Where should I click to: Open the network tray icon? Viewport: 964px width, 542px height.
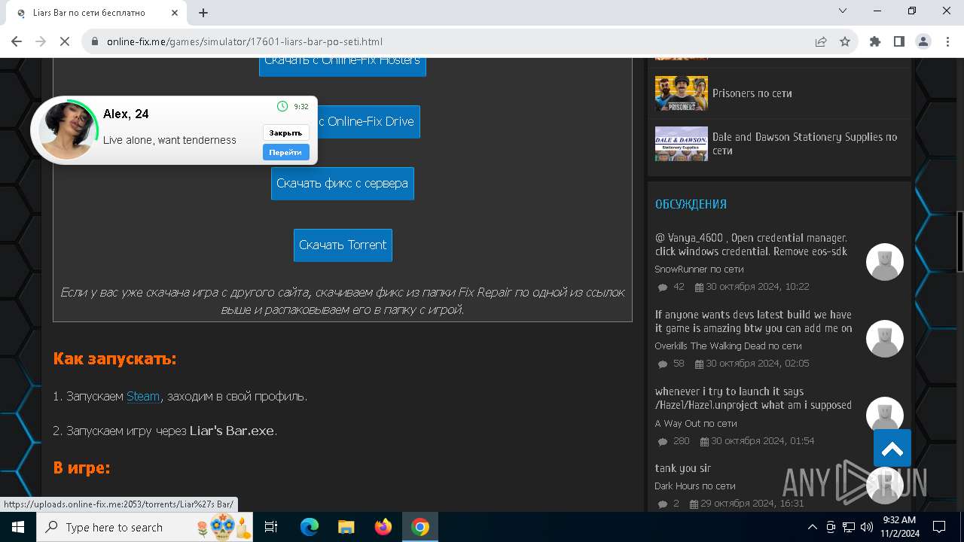click(x=849, y=527)
